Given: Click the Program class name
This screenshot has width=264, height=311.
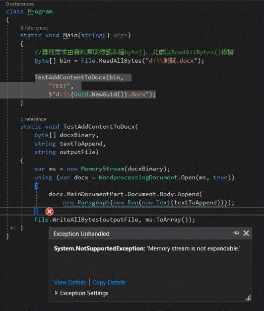Looking at the screenshot, I should click(x=40, y=12).
